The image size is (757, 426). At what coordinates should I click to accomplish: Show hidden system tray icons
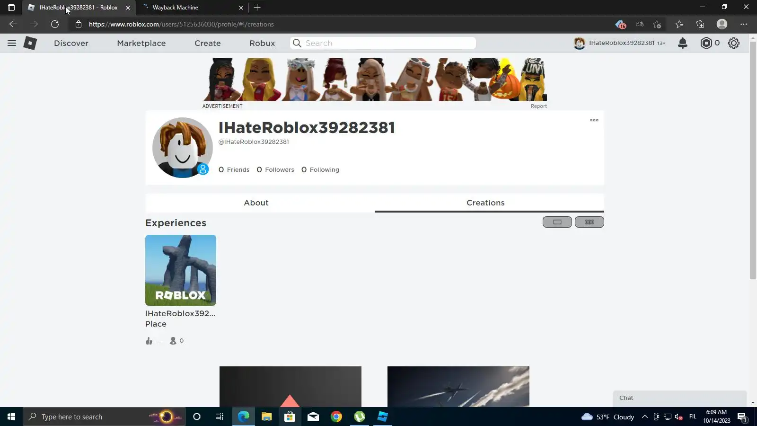(x=644, y=417)
